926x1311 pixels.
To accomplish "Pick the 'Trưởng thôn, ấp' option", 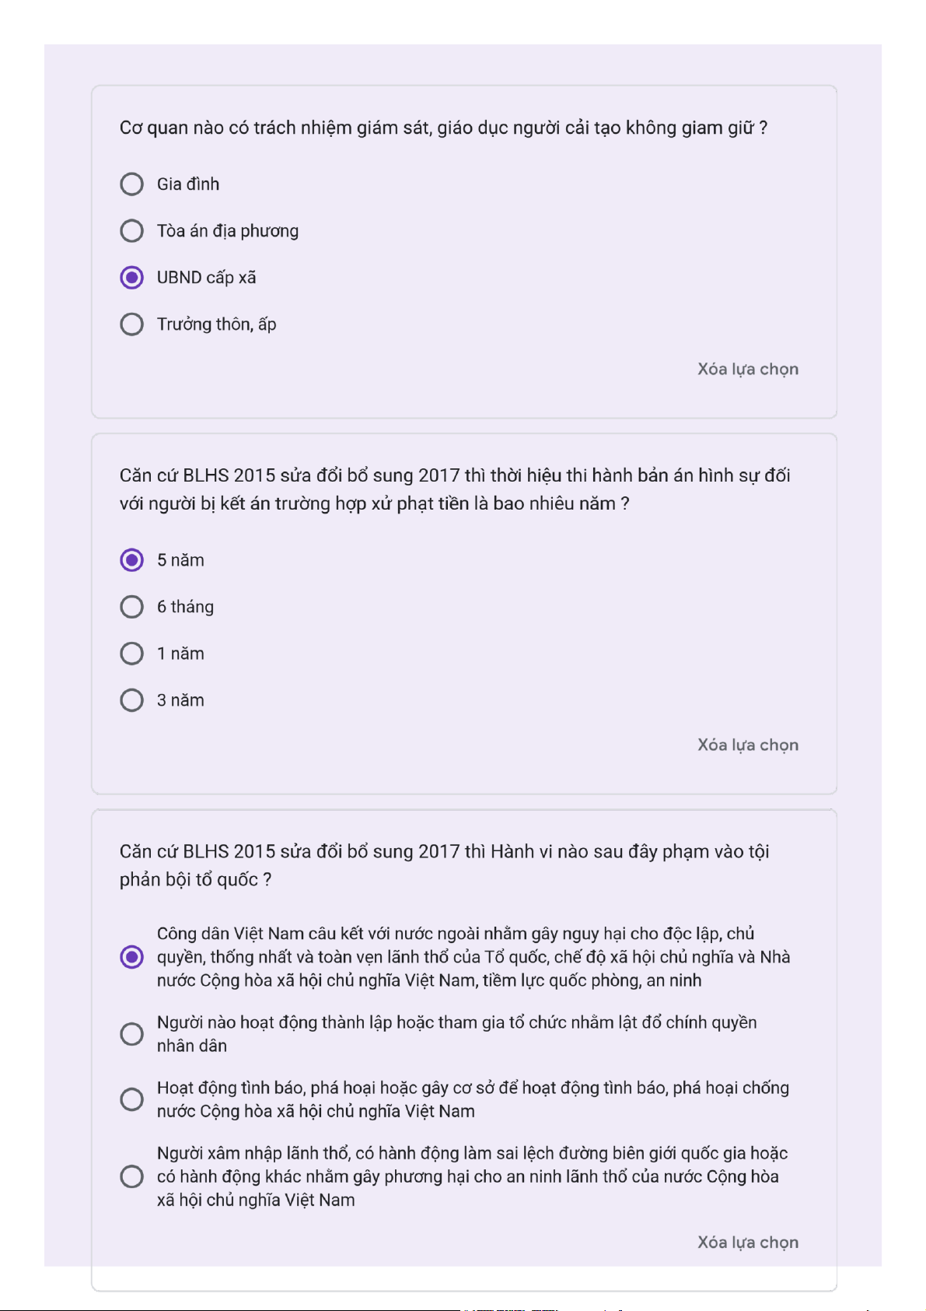I will point(132,324).
